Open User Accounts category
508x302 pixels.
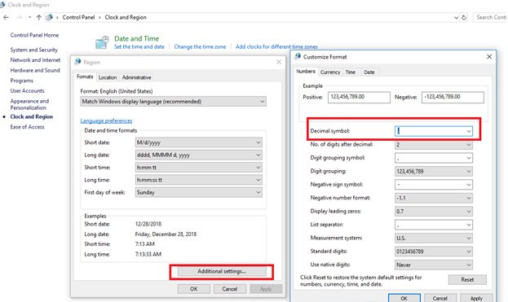[x=27, y=91]
